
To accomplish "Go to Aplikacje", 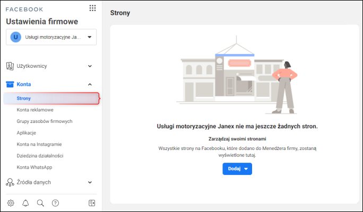I will 27,133.
